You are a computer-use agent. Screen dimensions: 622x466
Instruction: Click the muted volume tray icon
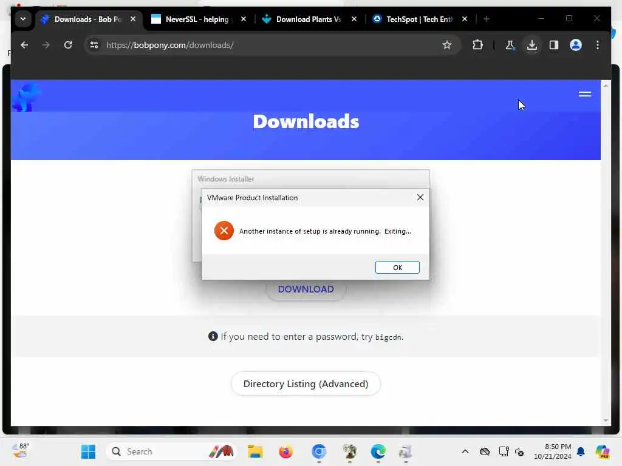coord(519,451)
